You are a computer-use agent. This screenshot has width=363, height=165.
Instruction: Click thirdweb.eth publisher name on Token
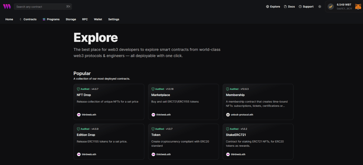163,154
